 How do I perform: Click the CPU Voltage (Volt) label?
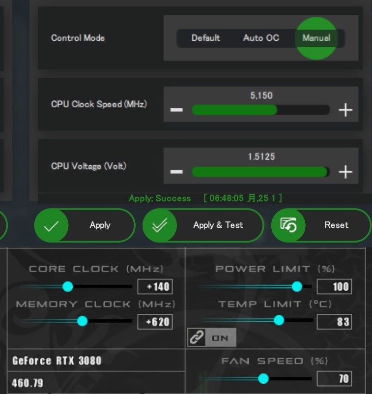pos(88,166)
